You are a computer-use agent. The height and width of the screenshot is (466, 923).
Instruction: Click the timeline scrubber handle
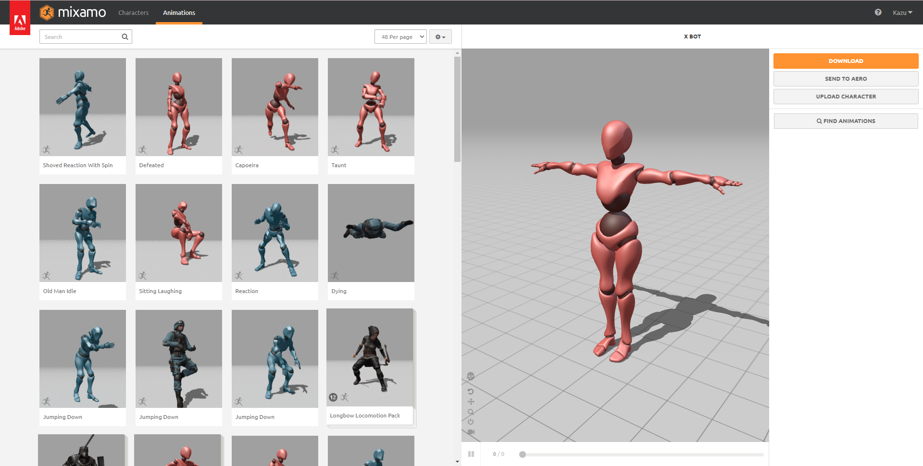point(523,454)
